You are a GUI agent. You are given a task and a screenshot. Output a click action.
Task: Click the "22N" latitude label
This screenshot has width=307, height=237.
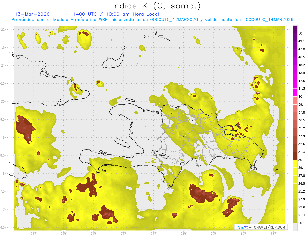coord(4,30)
